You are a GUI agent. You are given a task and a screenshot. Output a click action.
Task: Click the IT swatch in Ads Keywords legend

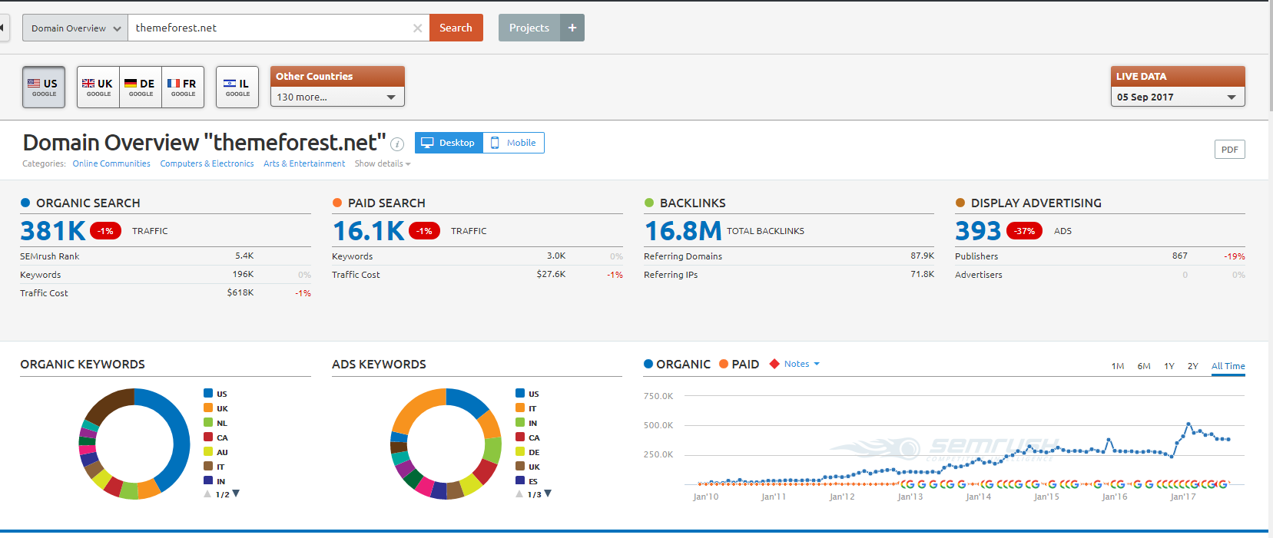[520, 408]
